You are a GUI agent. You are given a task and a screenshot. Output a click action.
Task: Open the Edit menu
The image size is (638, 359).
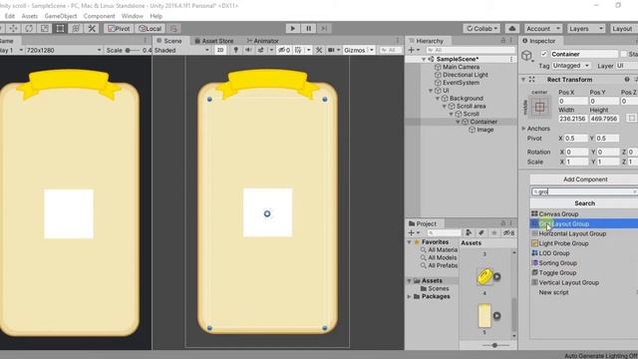pyautogui.click(x=10, y=16)
